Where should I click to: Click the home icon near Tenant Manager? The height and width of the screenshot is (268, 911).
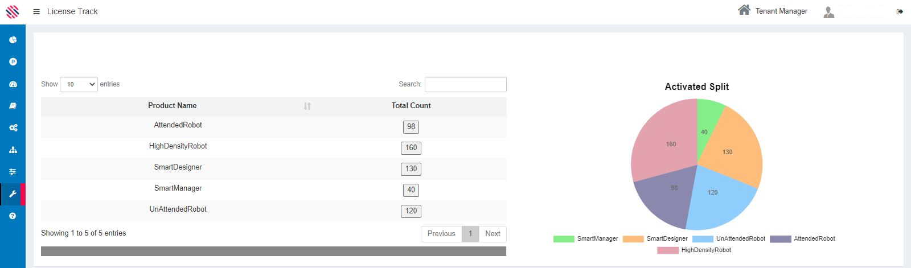744,10
